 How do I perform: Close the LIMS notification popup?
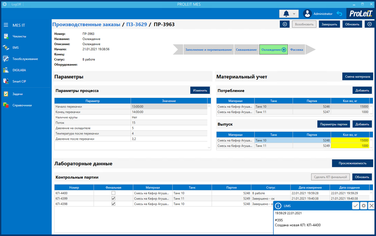tap(372, 206)
